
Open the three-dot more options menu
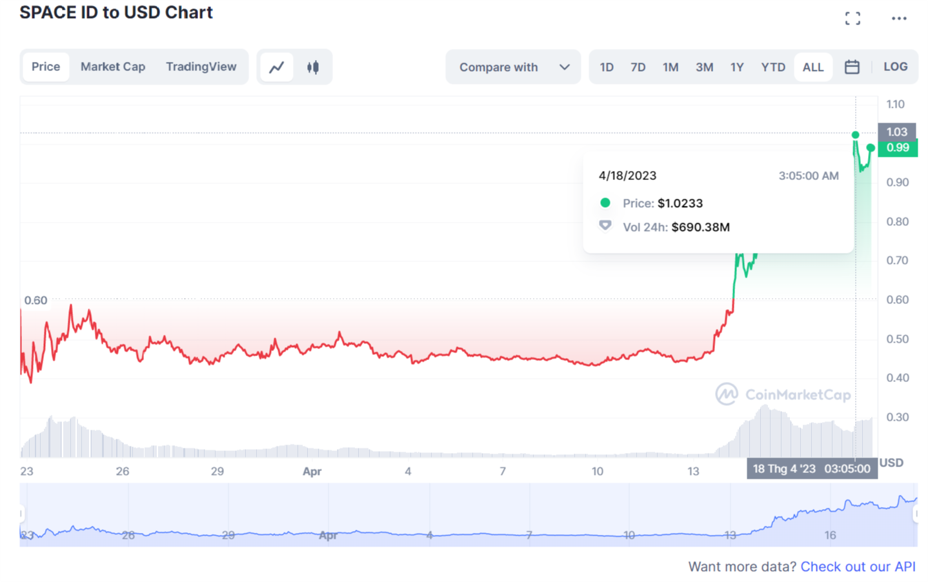[899, 19]
